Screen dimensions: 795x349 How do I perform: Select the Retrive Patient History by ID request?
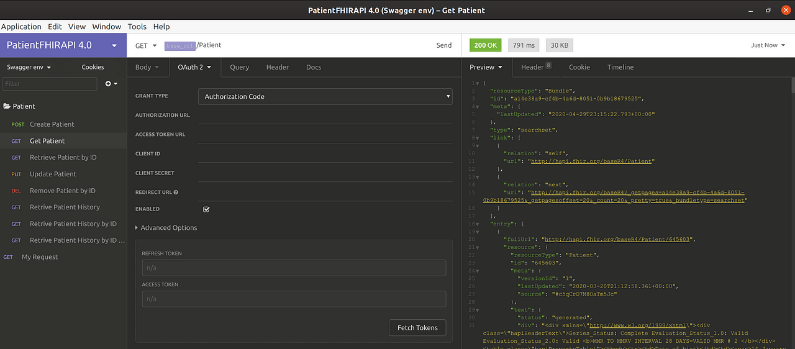[63, 224]
